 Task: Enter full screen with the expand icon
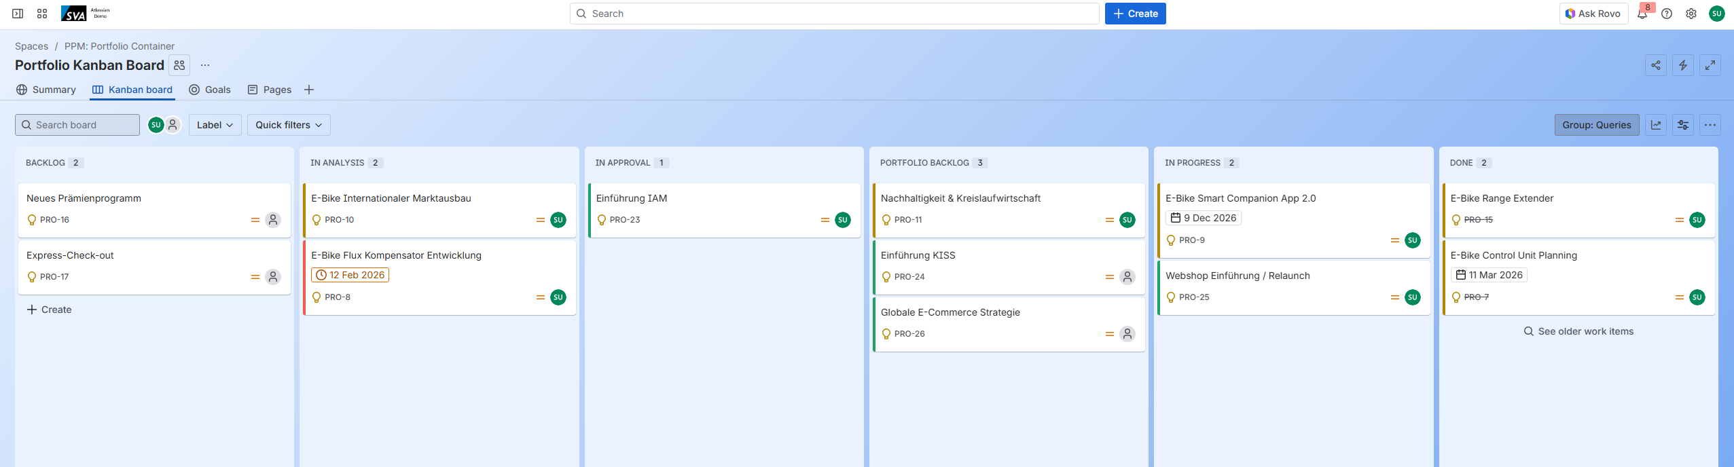(1710, 65)
